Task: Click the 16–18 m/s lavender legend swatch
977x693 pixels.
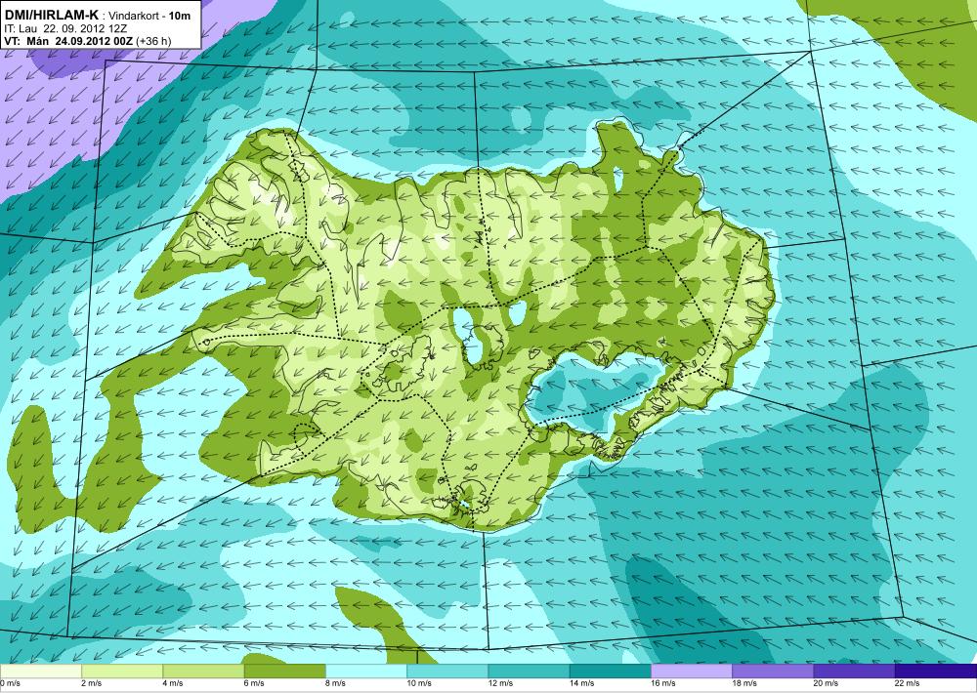Action: [x=692, y=672]
